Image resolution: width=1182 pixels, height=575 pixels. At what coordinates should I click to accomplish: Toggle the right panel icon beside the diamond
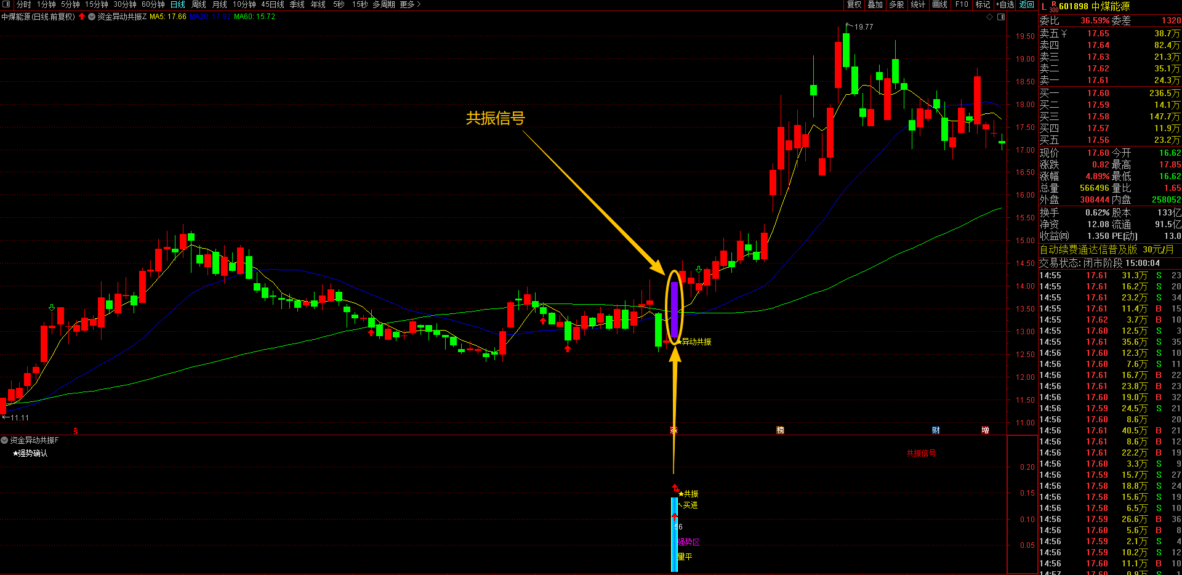click(1001, 17)
